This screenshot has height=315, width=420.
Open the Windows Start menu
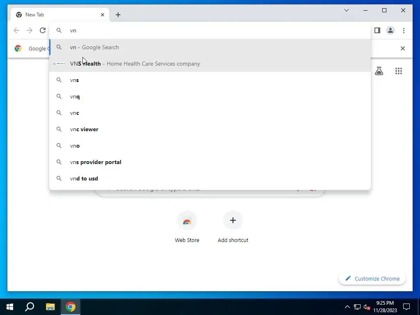coord(10,307)
